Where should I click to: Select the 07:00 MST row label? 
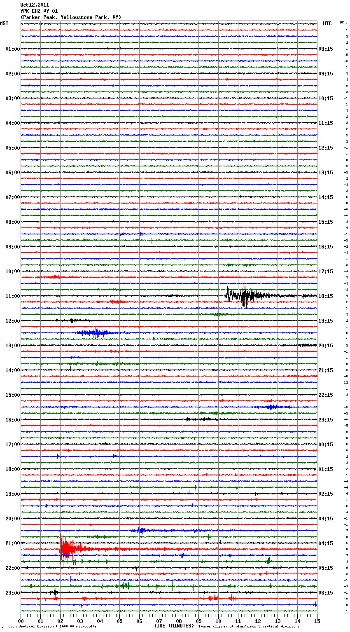click(x=12, y=197)
